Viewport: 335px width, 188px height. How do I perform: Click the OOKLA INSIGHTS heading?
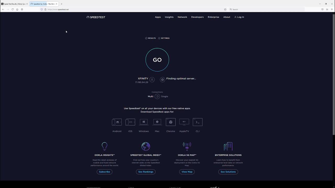(x=104, y=155)
